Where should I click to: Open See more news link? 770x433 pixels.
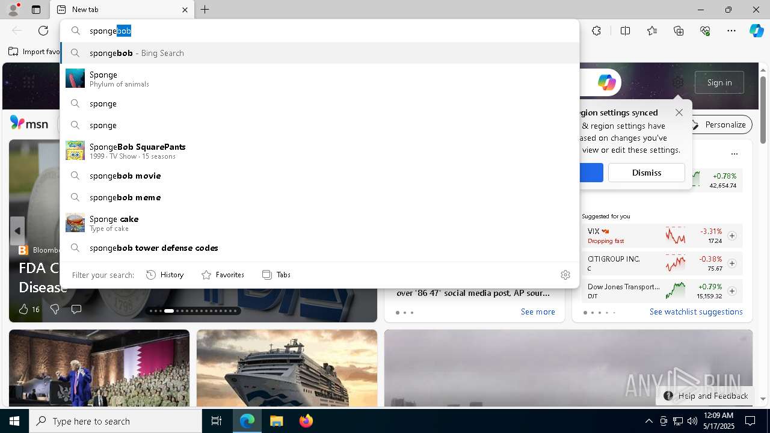point(538,312)
